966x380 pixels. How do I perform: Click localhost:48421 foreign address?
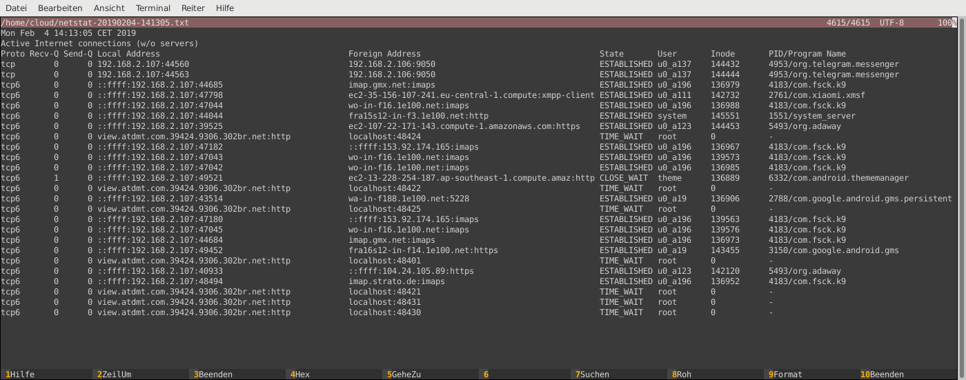coord(384,292)
